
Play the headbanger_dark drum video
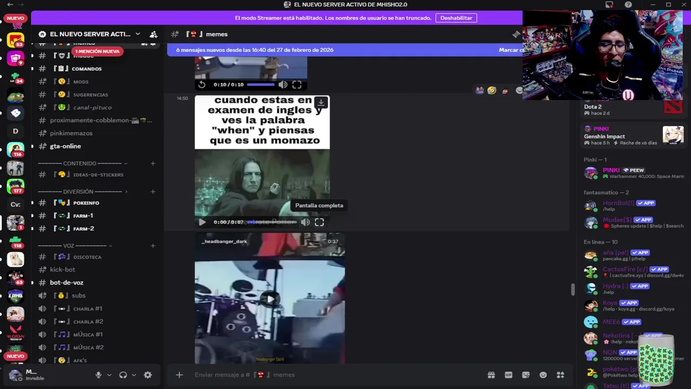pos(269,299)
